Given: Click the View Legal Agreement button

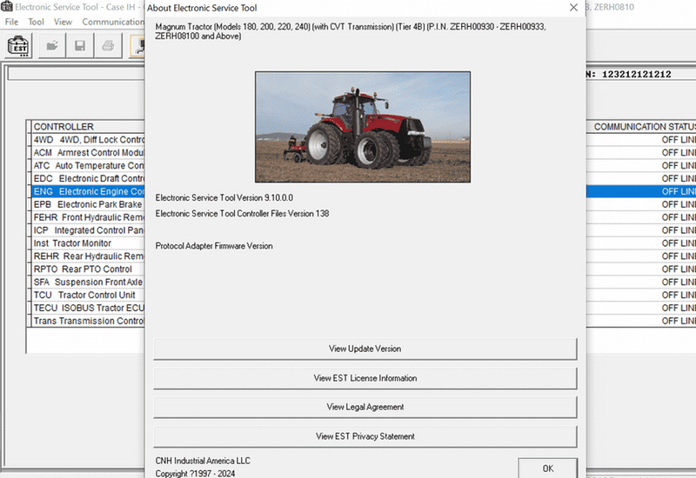Looking at the screenshot, I should click(x=365, y=407).
